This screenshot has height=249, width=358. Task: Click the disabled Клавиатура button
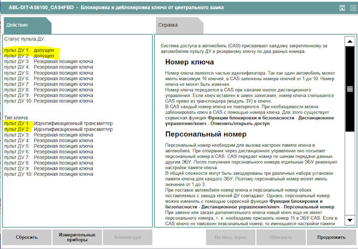[128, 237]
